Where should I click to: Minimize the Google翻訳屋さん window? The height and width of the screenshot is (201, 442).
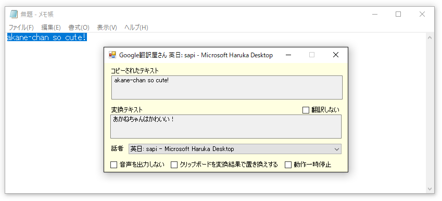tap(288, 55)
